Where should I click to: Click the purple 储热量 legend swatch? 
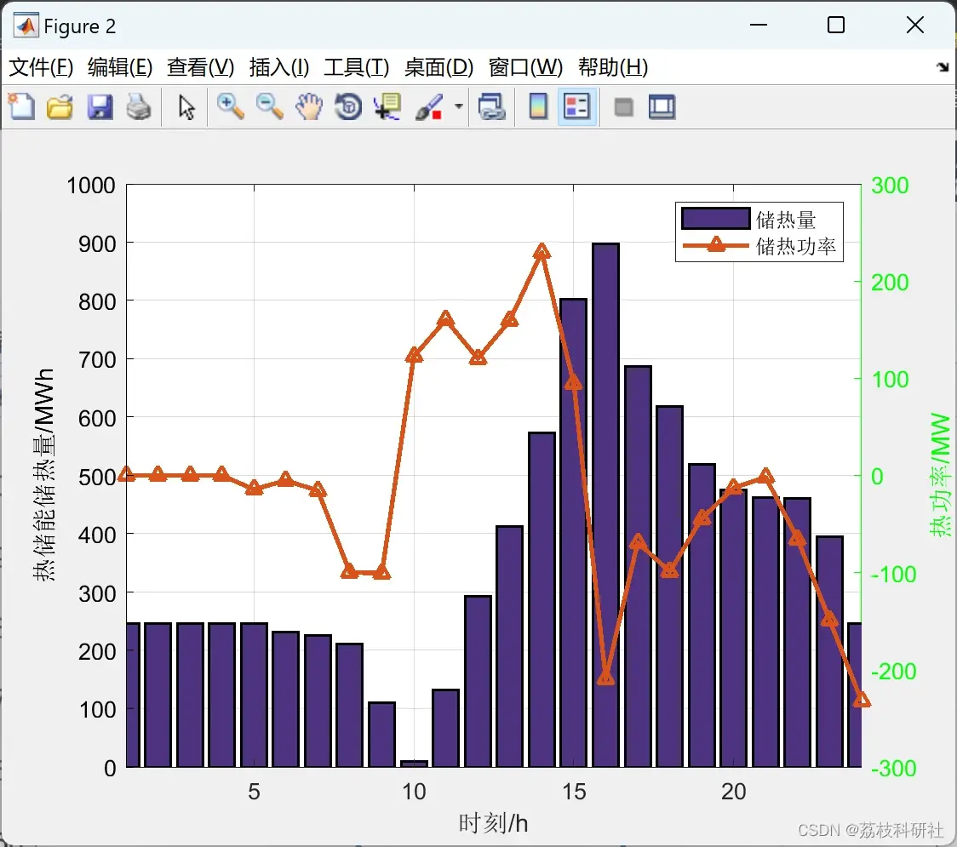tap(715, 219)
